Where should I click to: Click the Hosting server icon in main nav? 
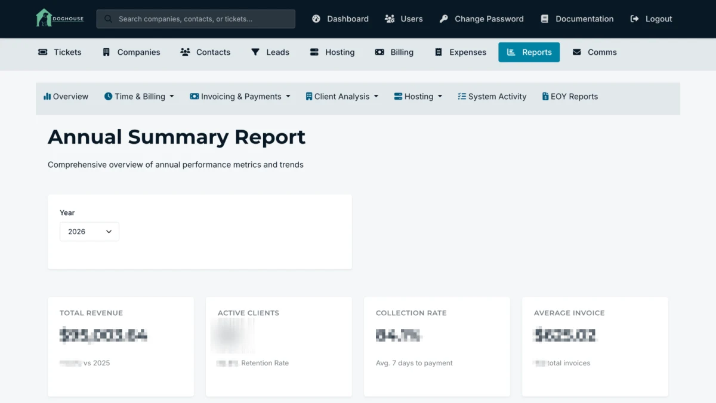[314, 52]
